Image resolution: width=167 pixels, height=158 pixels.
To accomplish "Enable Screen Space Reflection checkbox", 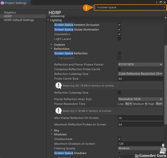I will coord(119,53).
